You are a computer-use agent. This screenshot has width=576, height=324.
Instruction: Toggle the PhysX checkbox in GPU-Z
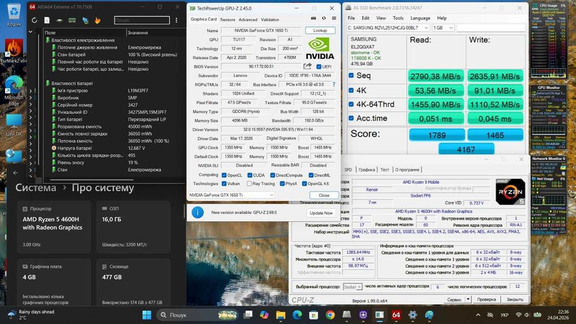[282, 184]
